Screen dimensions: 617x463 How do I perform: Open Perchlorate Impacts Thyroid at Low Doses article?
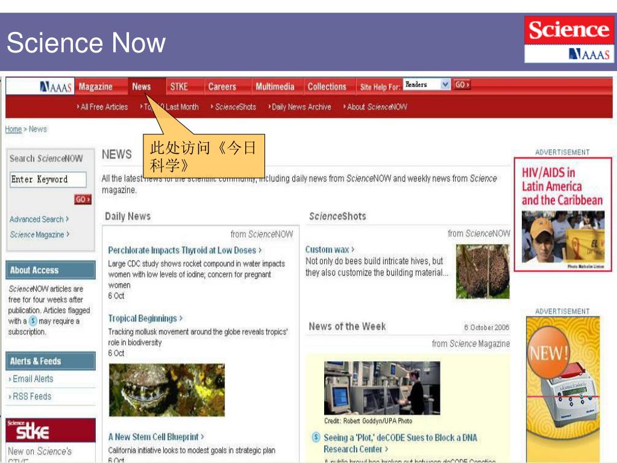[x=184, y=250]
